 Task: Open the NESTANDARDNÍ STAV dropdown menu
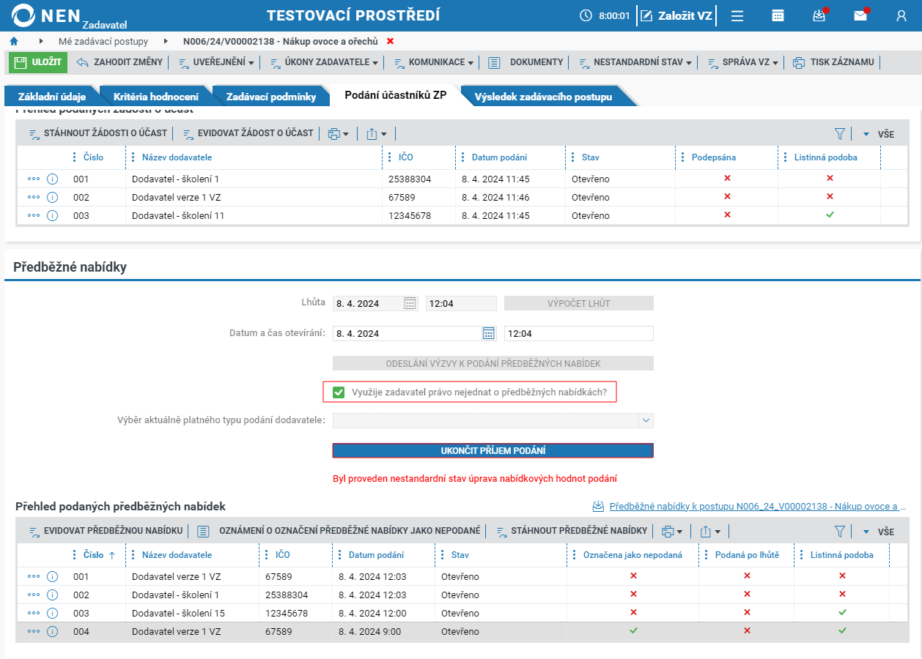(x=635, y=62)
